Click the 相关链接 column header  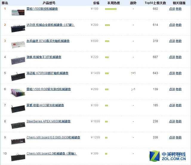[x=179, y=3]
